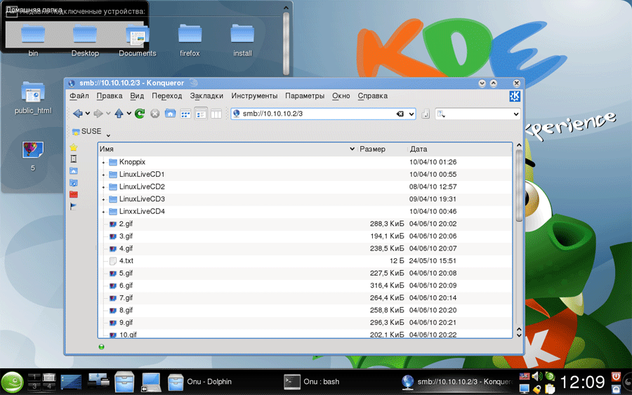
Task: Stop loading with the gray stop icon
Action: 154,114
